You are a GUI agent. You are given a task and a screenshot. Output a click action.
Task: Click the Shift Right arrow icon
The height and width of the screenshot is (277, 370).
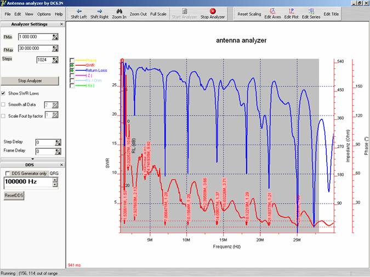100,10
